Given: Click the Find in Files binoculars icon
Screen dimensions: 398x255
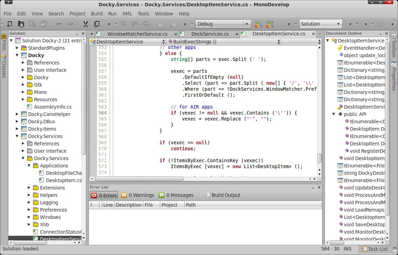Looking at the screenshot, I should coord(135,24).
